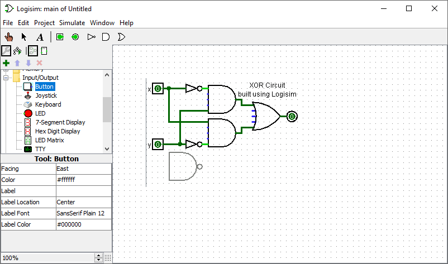Click the zoom level stepper arrows
The width and height of the screenshot is (448, 264).
tap(99, 258)
